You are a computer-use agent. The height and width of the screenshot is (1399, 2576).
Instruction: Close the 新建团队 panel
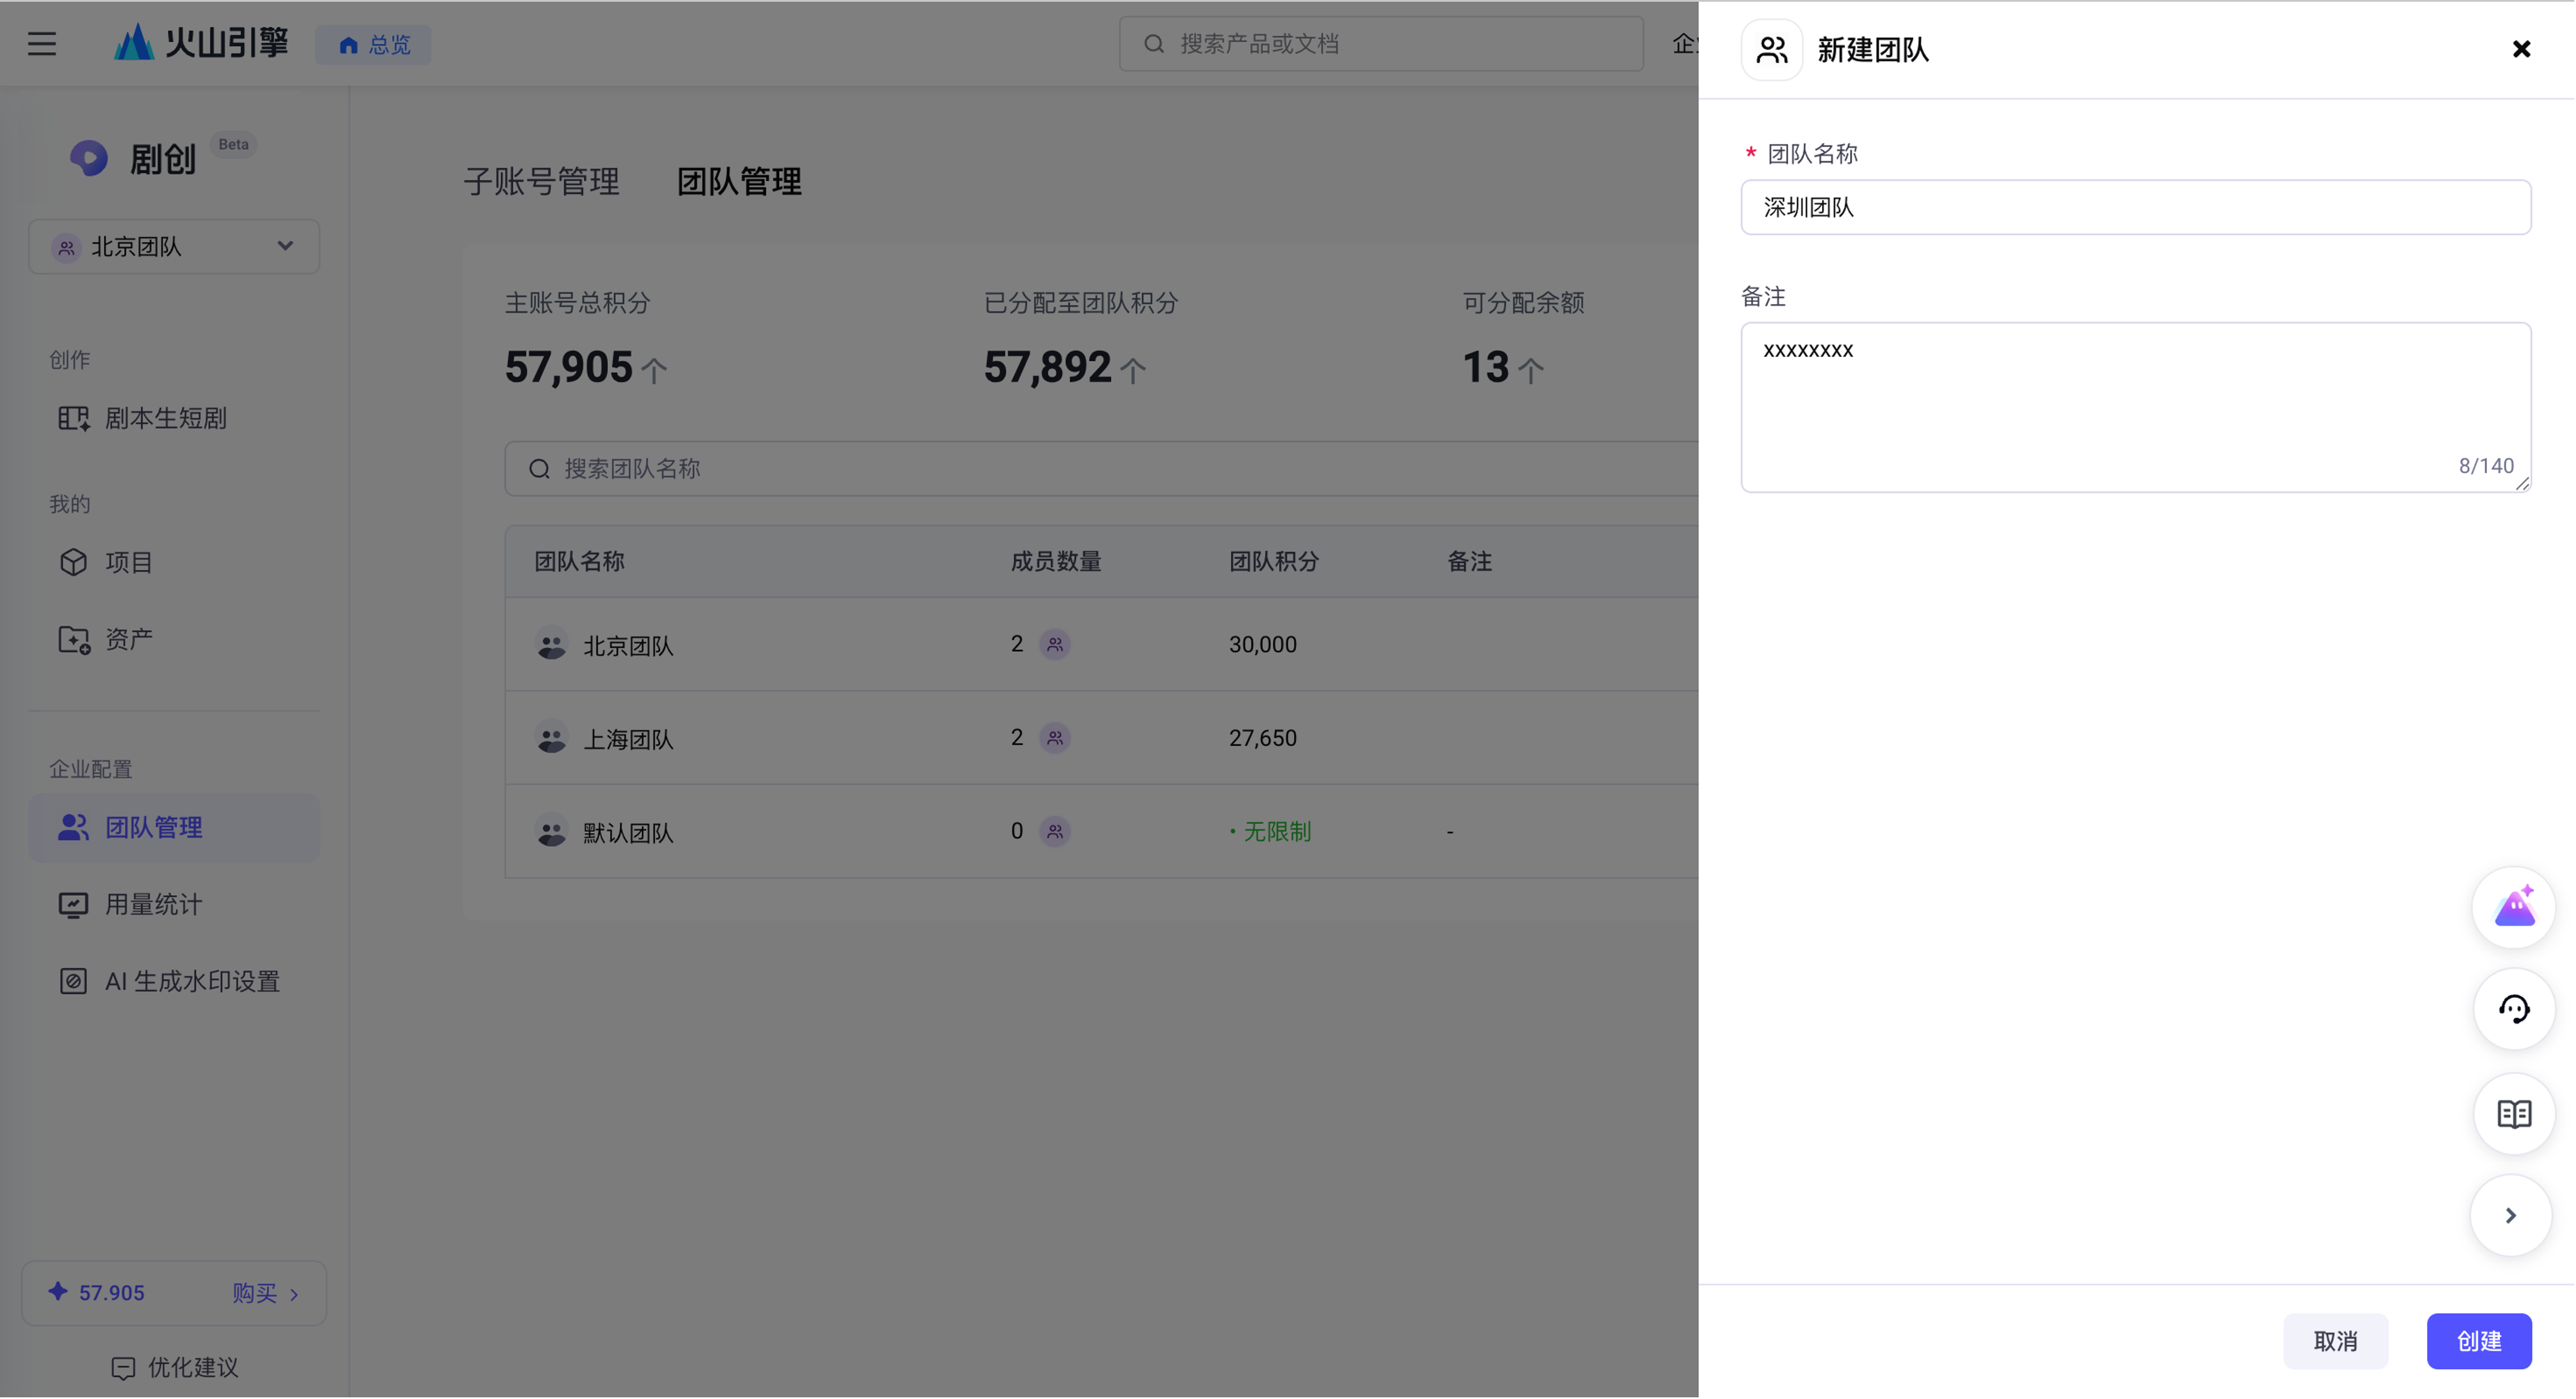2521,49
